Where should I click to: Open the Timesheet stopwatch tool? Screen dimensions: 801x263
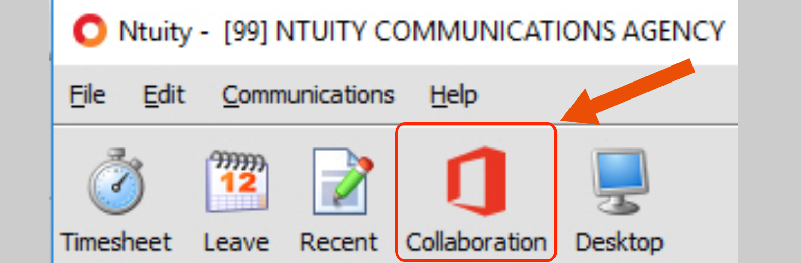click(116, 180)
